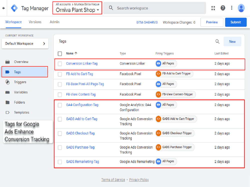Open the Privacy Policy link
Viewport: 250px width, 187px height.
(x=139, y=180)
